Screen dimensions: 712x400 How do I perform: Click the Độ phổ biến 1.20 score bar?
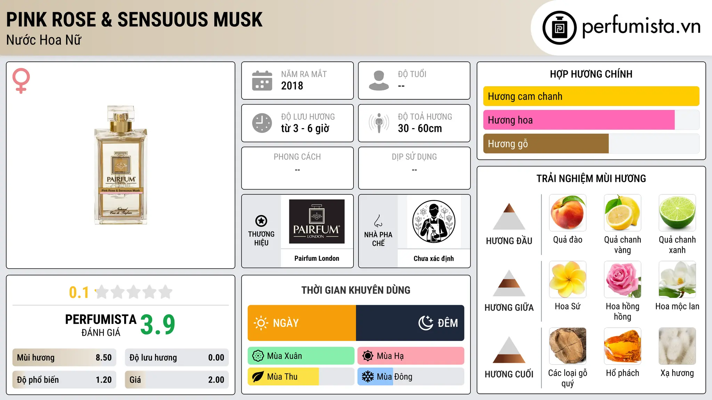pyautogui.click(x=64, y=380)
